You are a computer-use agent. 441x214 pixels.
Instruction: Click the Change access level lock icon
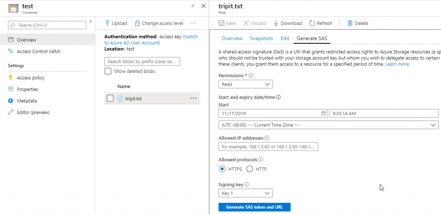pos(137,23)
